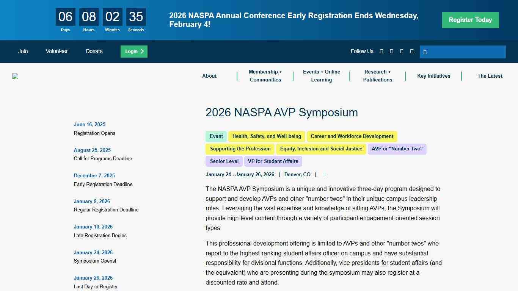This screenshot has width=518, height=291.
Task: Click the second Follow Us social icon
Action: [x=391, y=51]
